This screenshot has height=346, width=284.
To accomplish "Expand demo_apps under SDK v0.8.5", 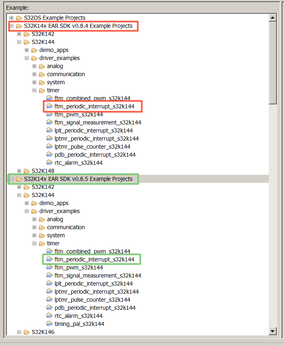I will (27, 203).
